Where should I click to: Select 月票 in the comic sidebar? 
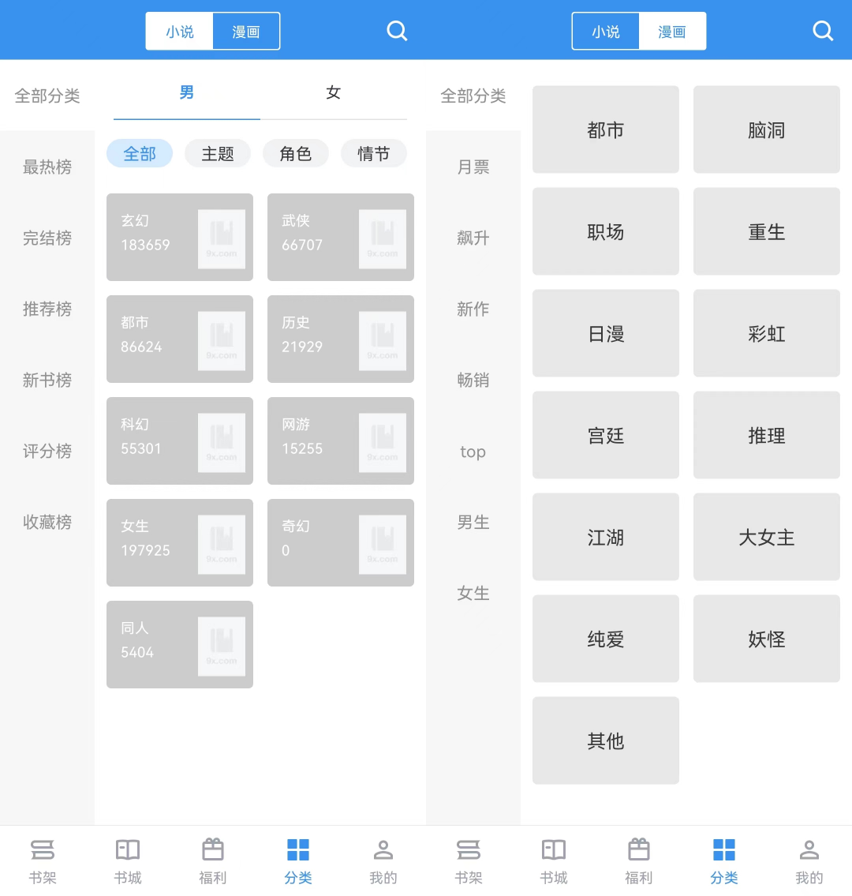click(x=473, y=167)
